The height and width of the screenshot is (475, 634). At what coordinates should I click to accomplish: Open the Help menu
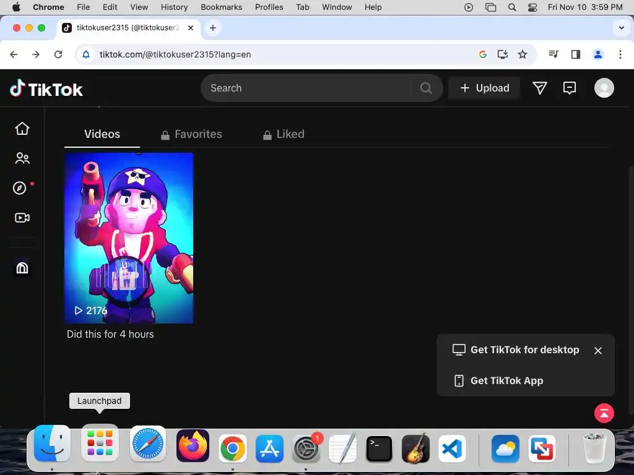[x=373, y=7]
